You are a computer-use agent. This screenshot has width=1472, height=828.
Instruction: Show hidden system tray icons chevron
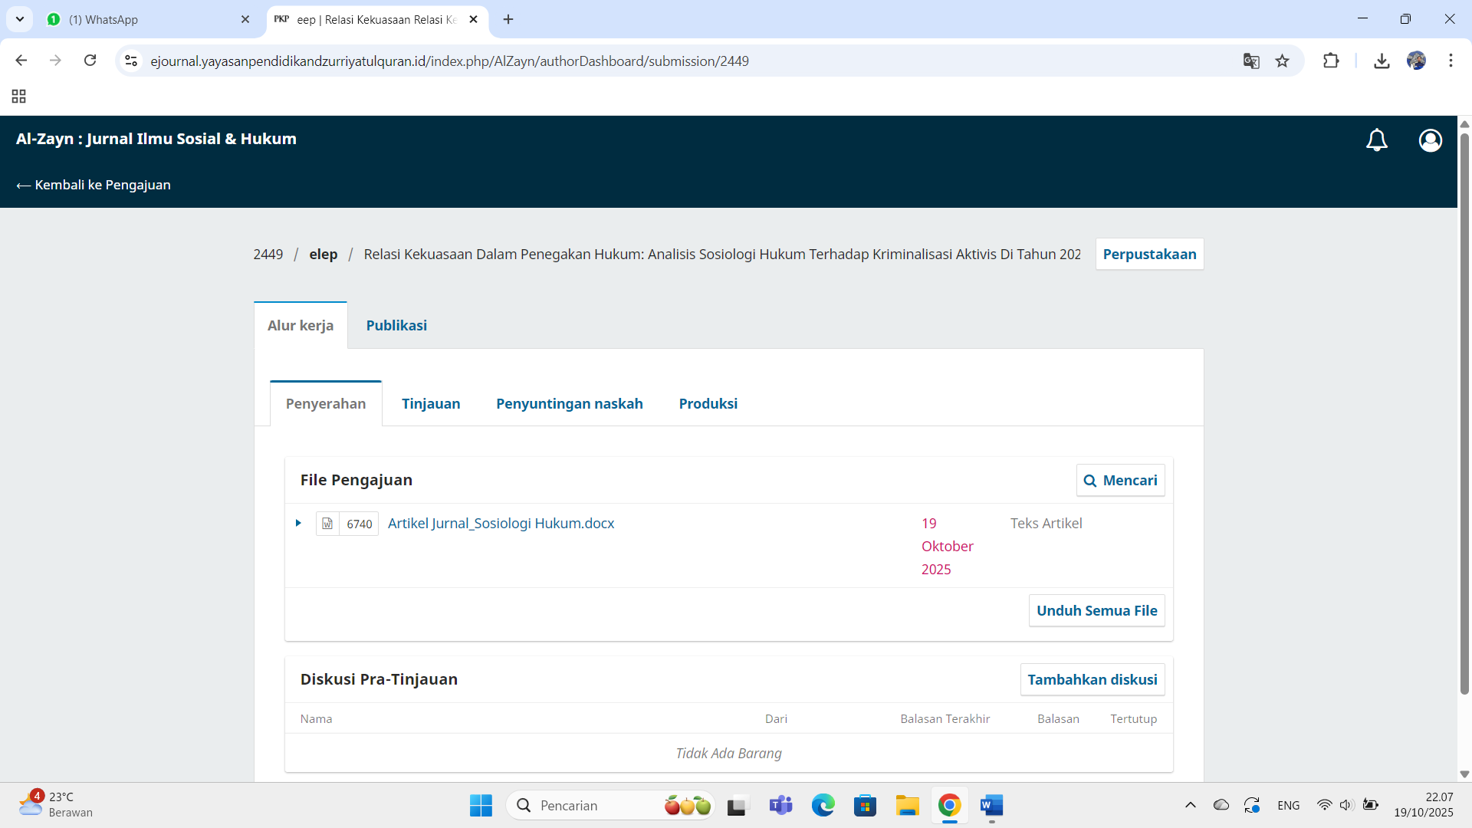pyautogui.click(x=1190, y=805)
